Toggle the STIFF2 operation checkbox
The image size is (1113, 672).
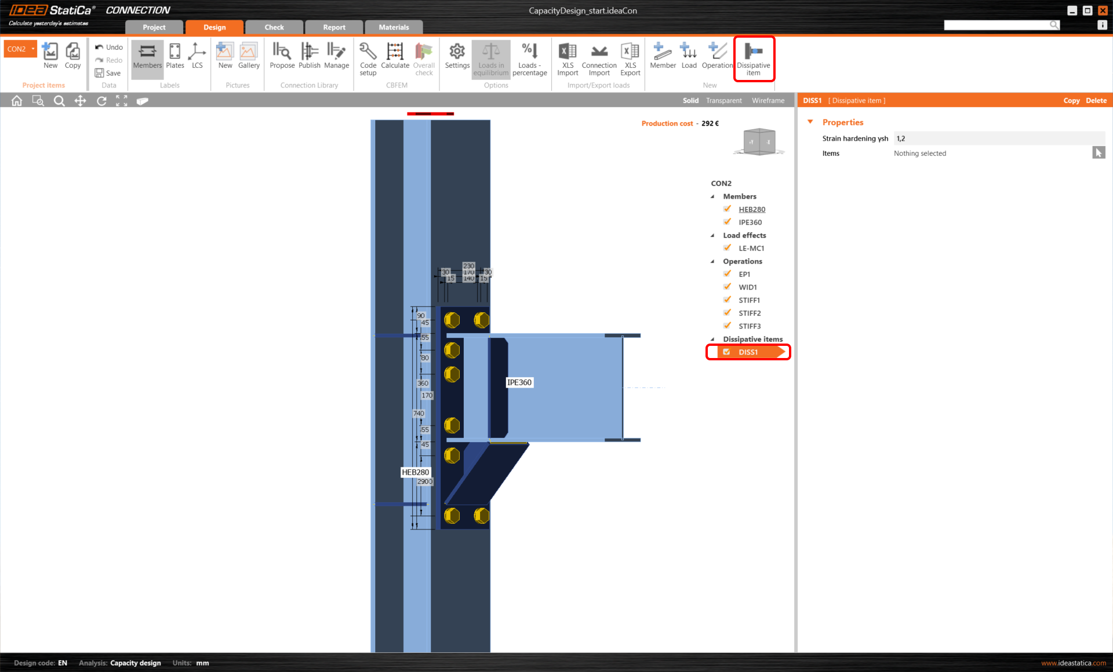pyautogui.click(x=727, y=313)
